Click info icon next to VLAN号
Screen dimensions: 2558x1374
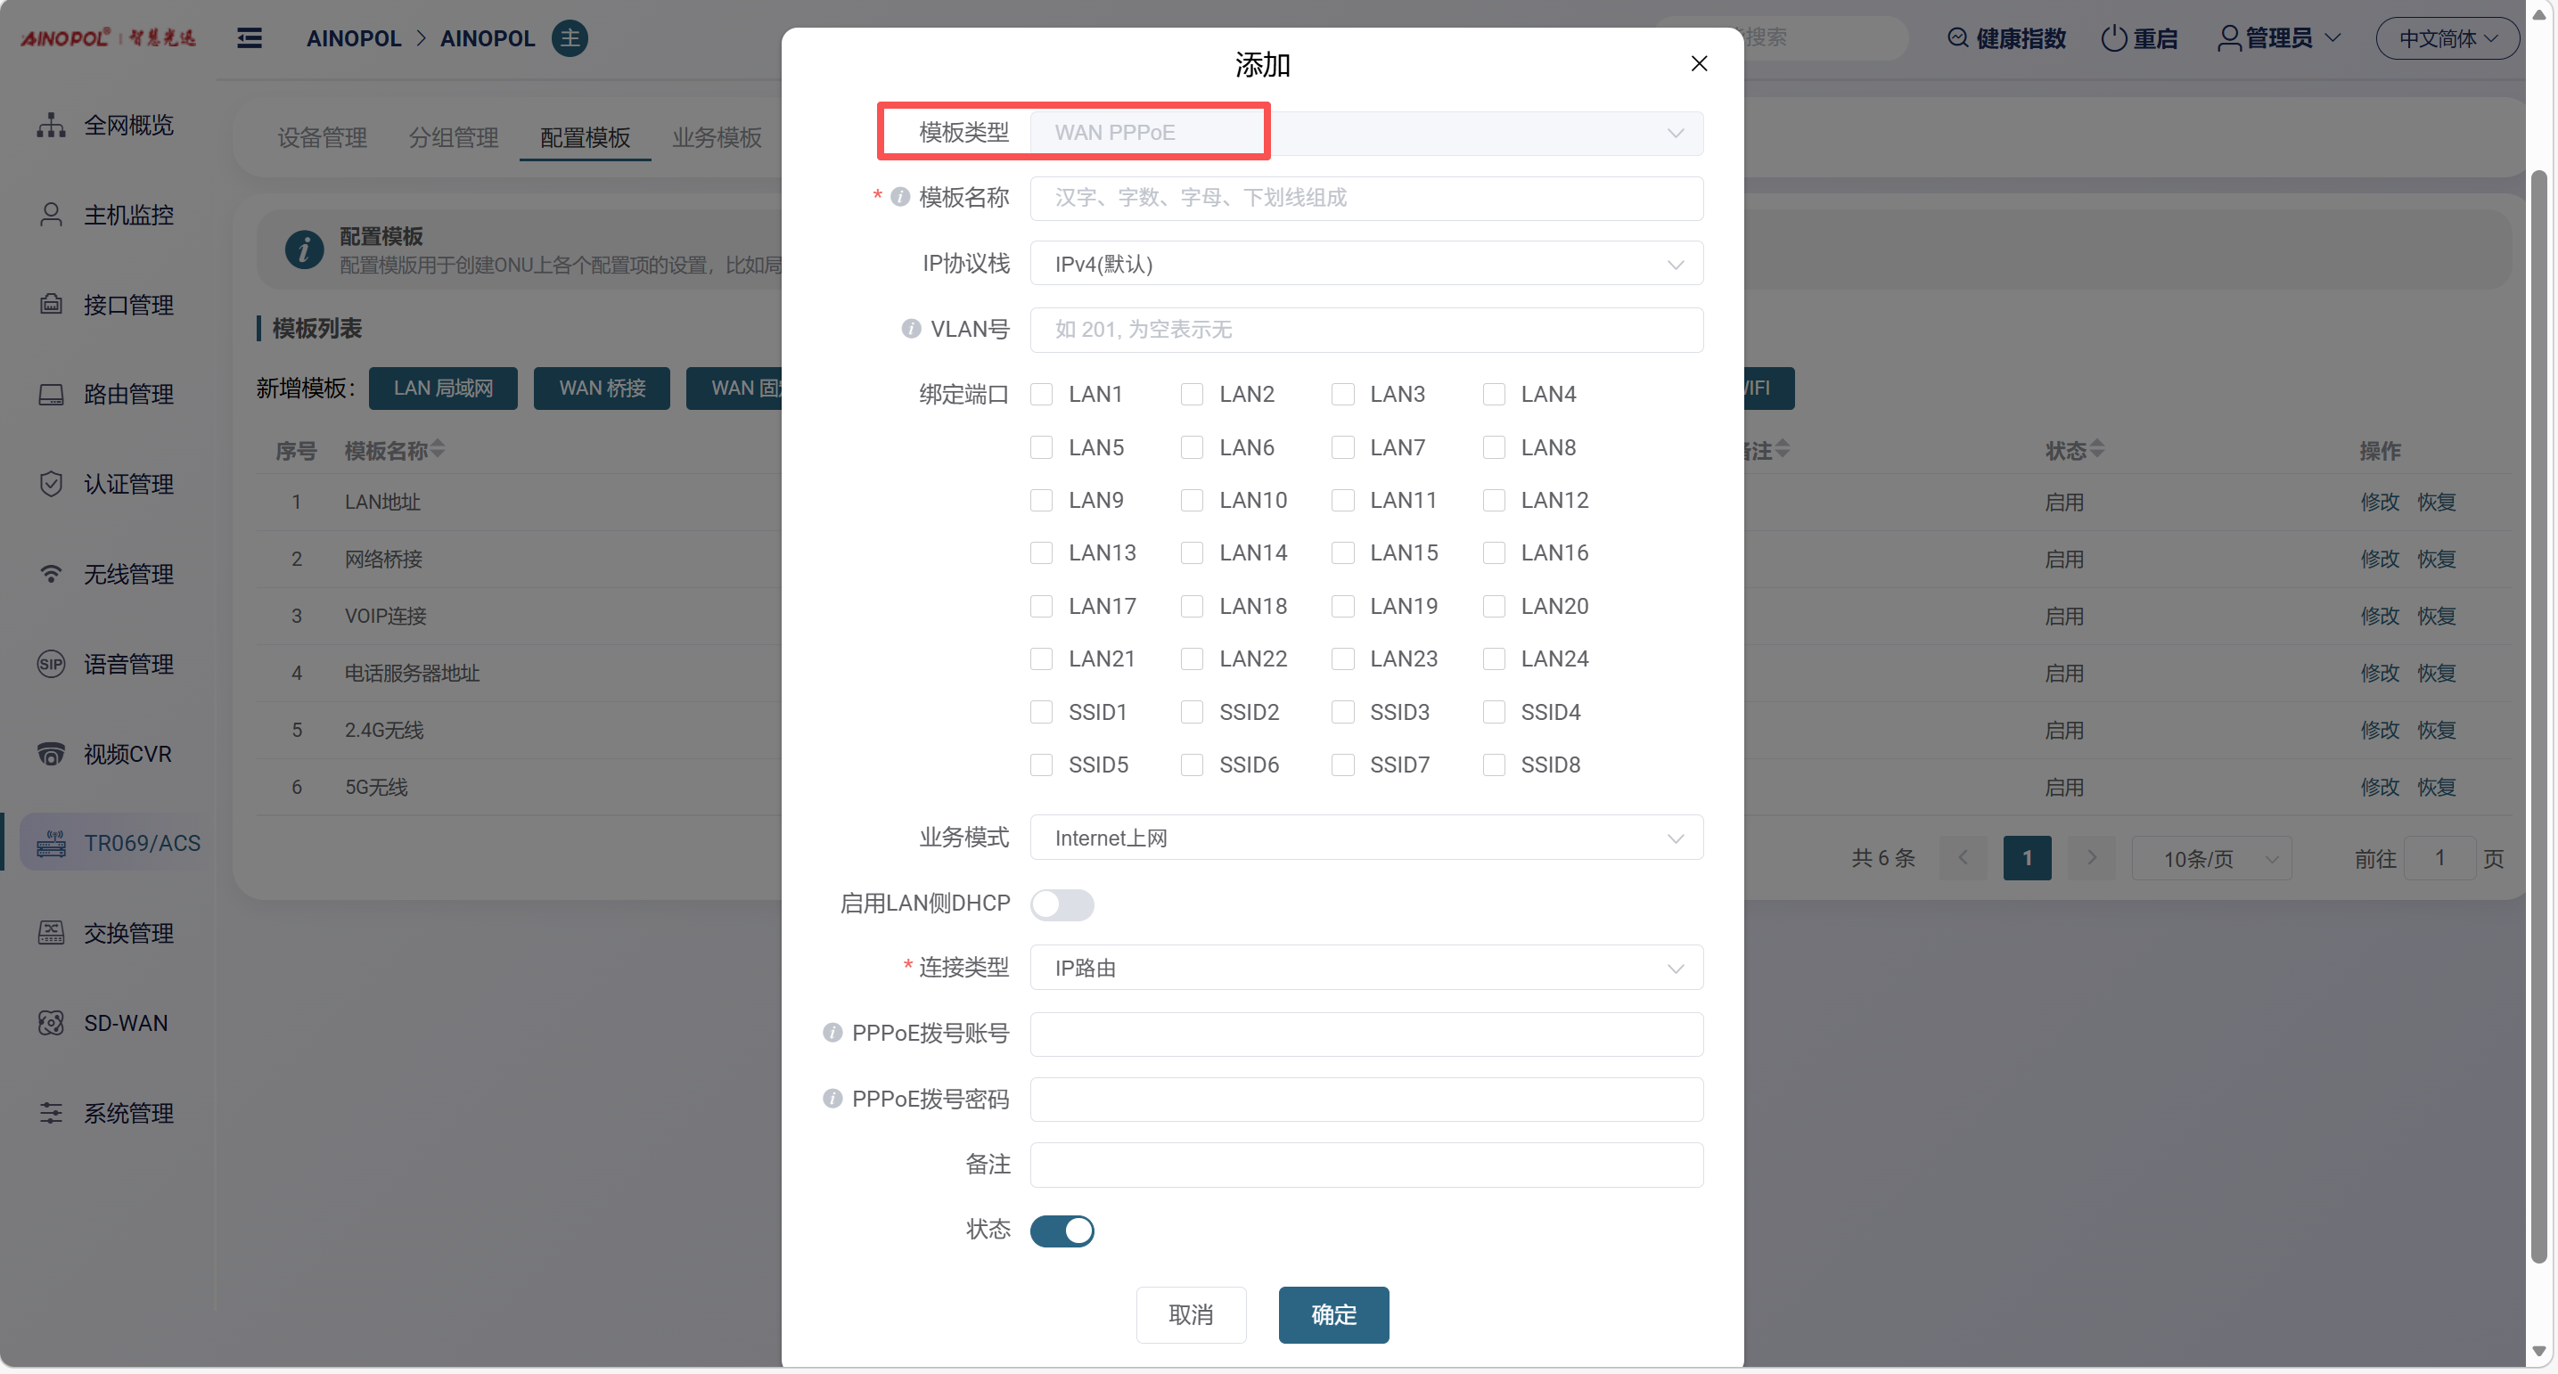911,329
